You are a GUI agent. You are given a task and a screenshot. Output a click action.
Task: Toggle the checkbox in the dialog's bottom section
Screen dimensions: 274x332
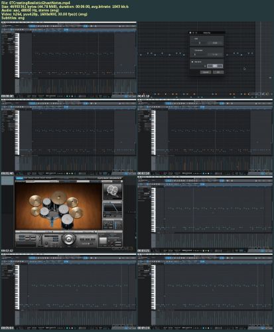tap(192, 62)
